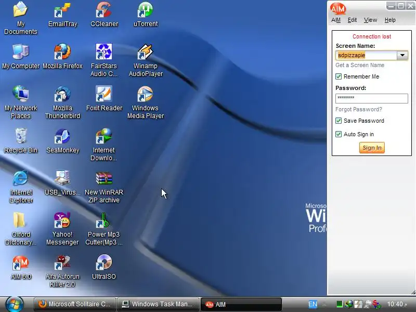Follow the Get a Screen Name link
The width and height of the screenshot is (416, 312).
[360, 66]
